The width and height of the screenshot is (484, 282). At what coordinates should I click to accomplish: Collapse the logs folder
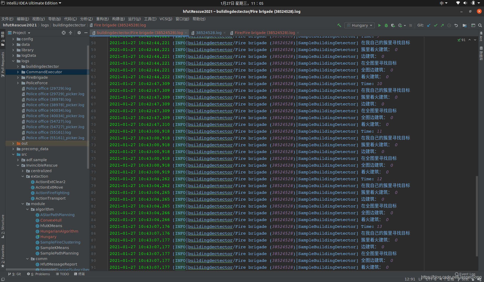click(13, 61)
